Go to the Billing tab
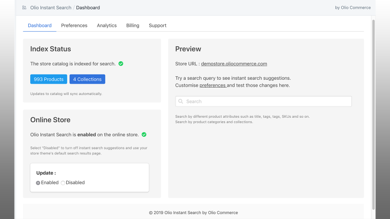 tap(133, 26)
